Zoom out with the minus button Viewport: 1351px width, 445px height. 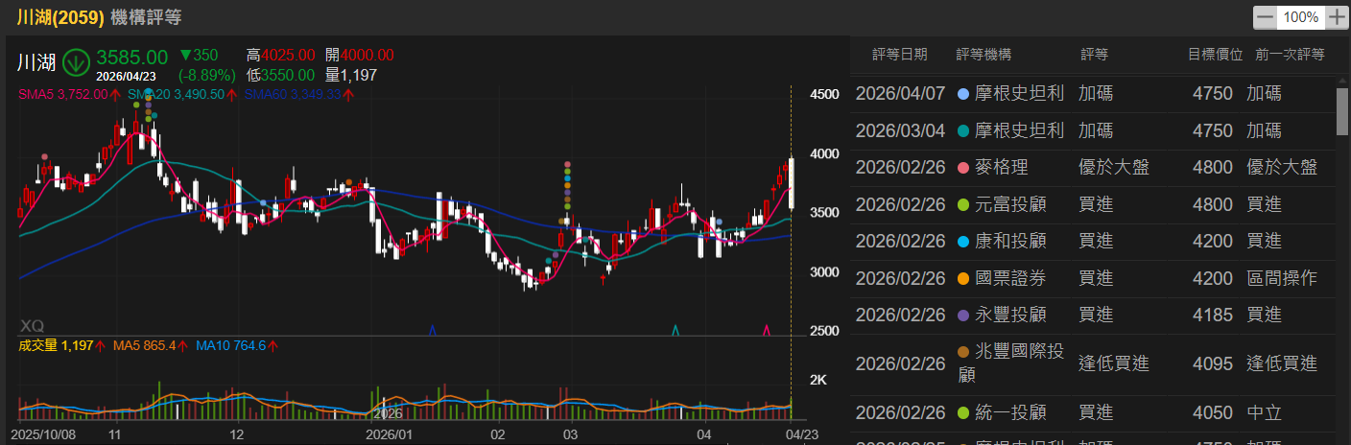click(x=1266, y=17)
